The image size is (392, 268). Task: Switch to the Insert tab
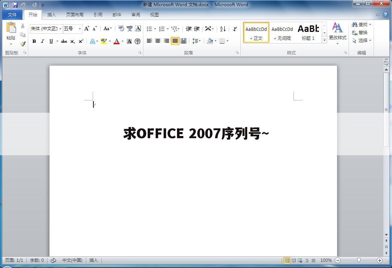click(51, 15)
